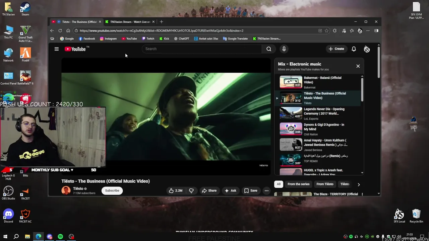Click the Create button on YouTube
Screen dimensions: 429x241
tap(336, 49)
